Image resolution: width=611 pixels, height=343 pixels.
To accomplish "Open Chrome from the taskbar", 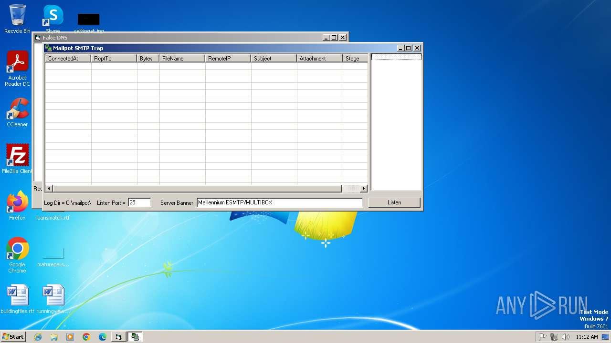I will click(86, 337).
